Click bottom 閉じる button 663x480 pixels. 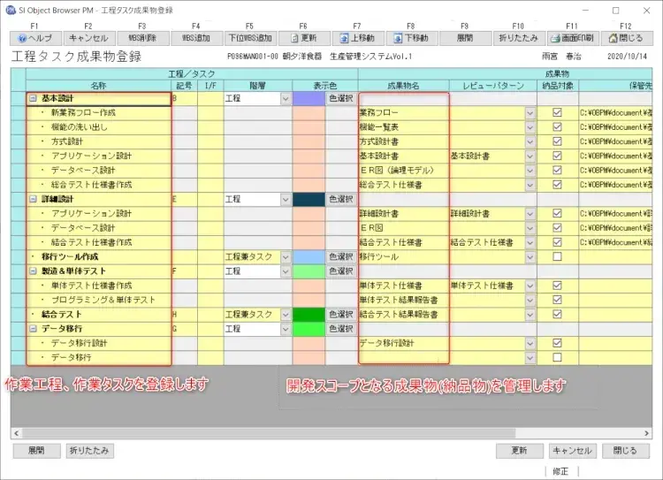coord(625,451)
